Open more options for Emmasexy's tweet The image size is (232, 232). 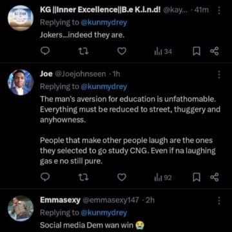[x=219, y=200]
